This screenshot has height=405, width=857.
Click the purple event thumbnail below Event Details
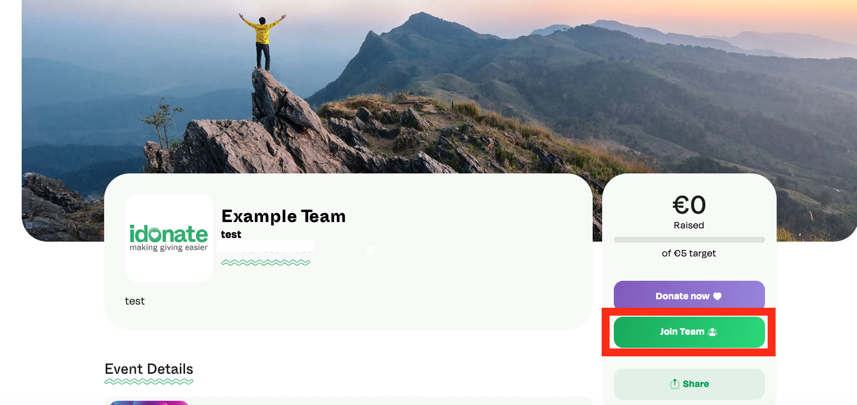pyautogui.click(x=150, y=403)
